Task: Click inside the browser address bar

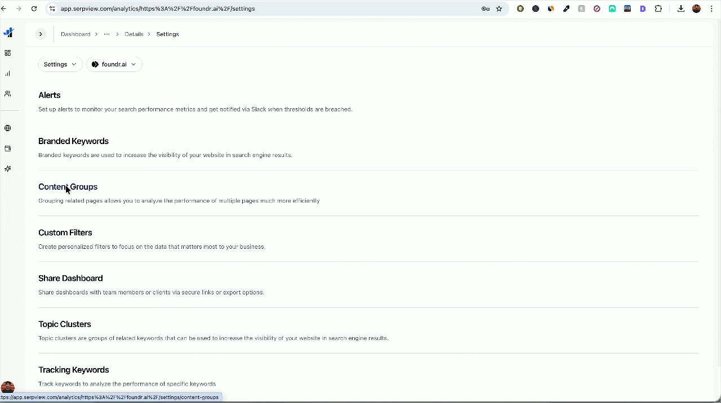Action: pyautogui.click(x=225, y=8)
